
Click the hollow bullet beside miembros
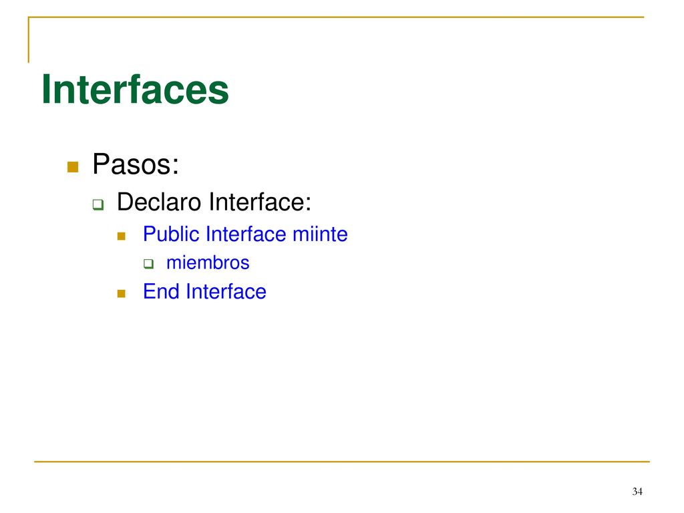tap(149, 263)
